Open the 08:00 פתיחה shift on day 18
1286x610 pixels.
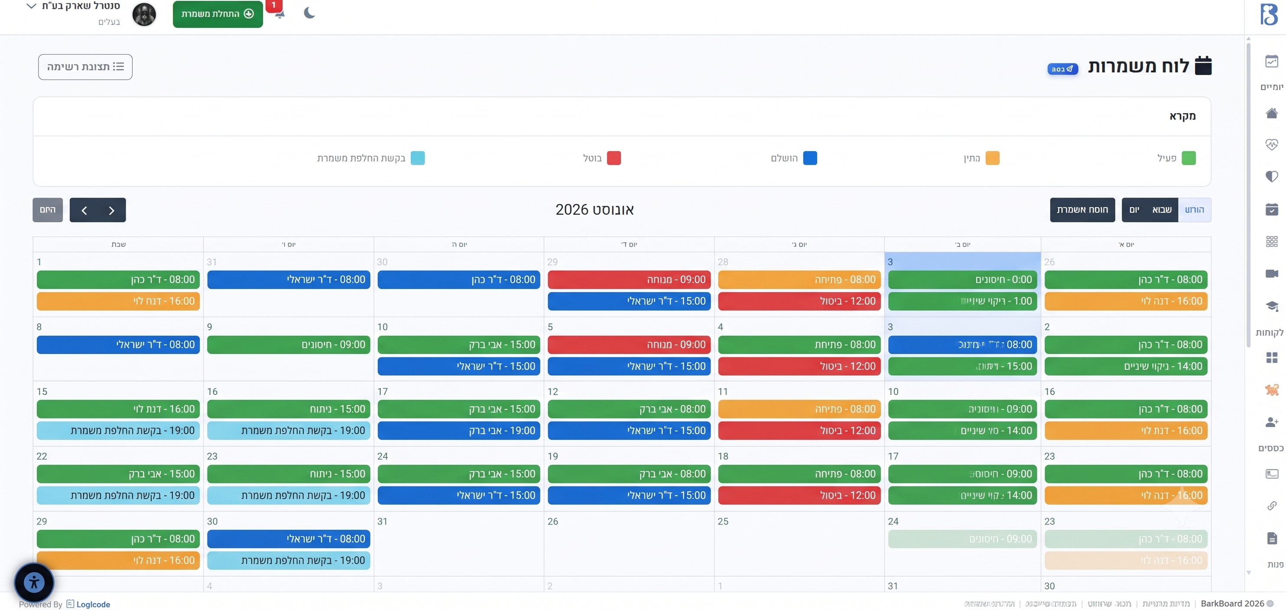pos(799,474)
